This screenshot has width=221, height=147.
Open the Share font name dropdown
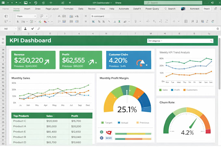pyautogui.click(x=26, y=16)
